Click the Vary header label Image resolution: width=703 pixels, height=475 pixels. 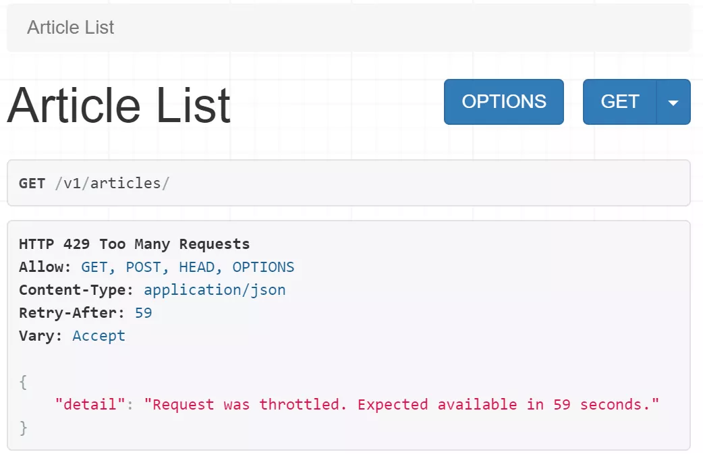point(40,336)
